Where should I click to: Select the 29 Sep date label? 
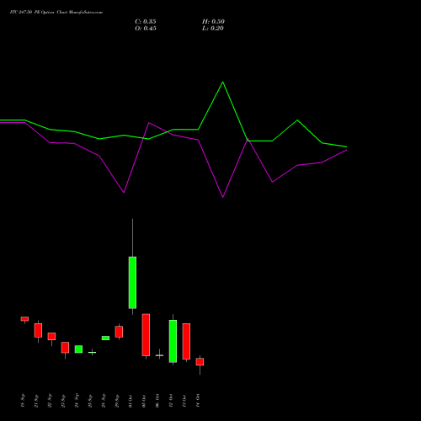[117, 401]
